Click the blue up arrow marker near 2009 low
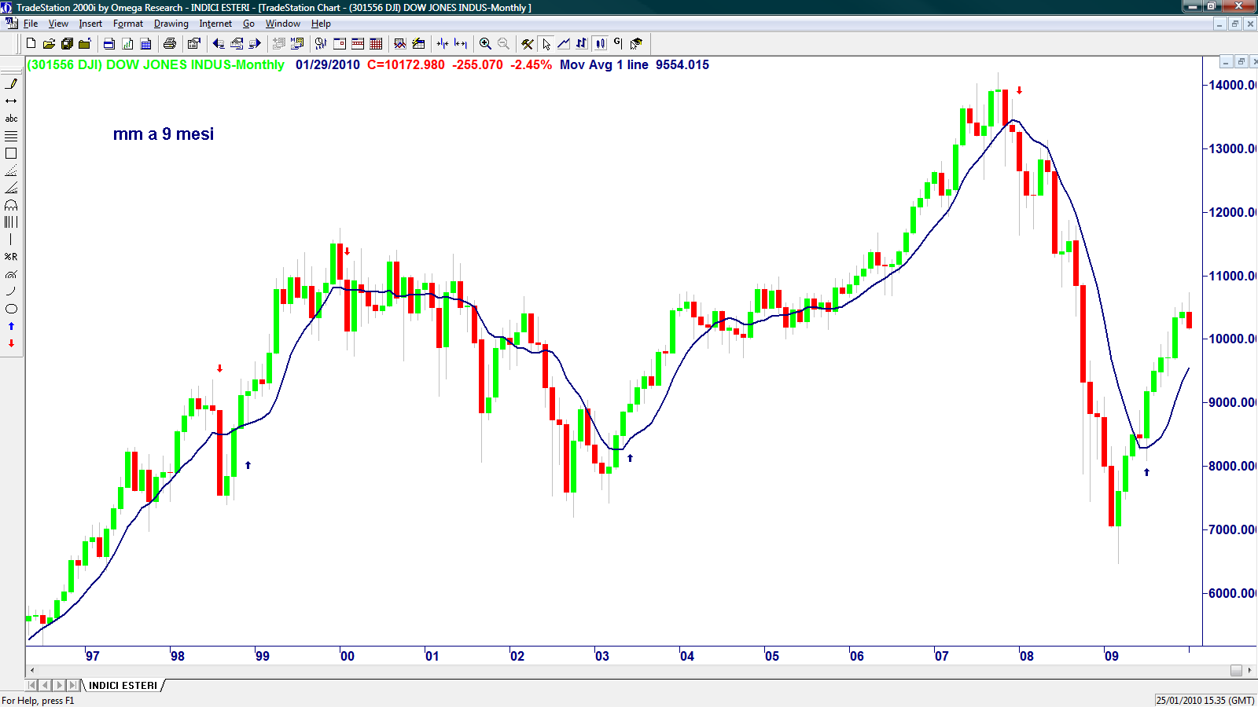 click(x=1146, y=472)
